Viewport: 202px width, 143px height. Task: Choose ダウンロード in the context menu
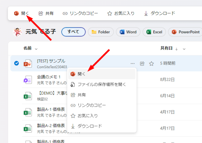(102, 126)
